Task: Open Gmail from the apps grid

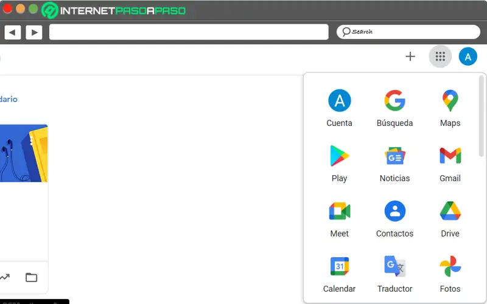Action: [x=450, y=156]
